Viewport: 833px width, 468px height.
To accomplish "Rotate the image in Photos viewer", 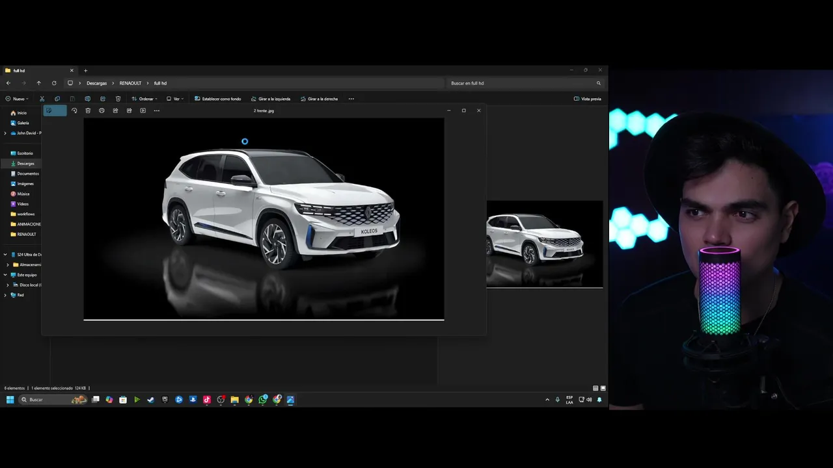I will point(74,110).
